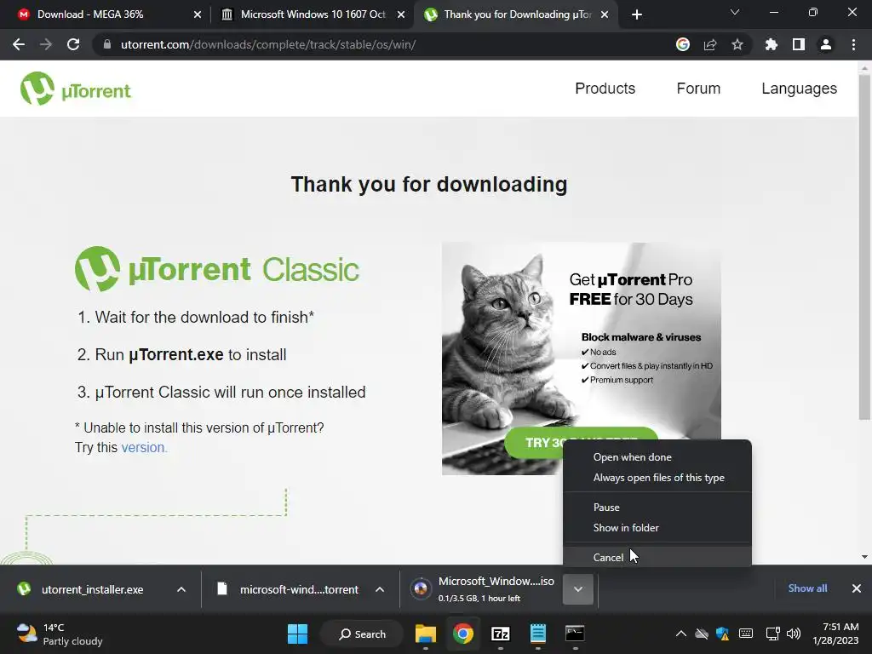Select Cancel in download menu
872x654 pixels.
point(657,557)
